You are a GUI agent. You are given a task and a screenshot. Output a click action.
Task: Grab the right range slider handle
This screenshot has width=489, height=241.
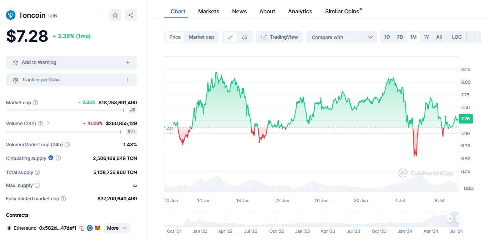(x=458, y=219)
